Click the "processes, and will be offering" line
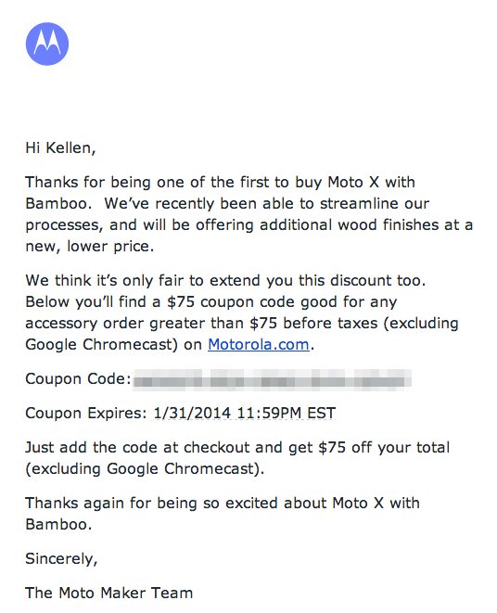This screenshot has height=613, width=497. point(249,225)
